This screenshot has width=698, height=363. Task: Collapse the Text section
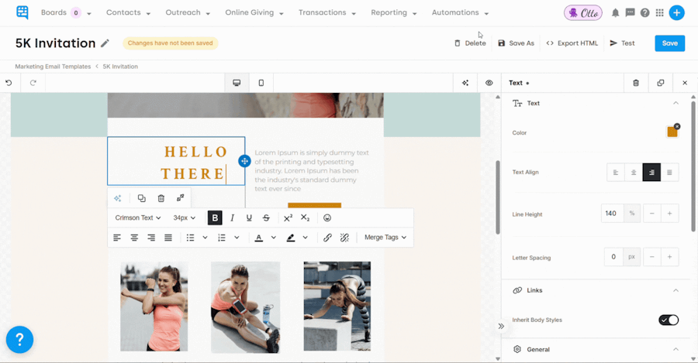pos(676,103)
